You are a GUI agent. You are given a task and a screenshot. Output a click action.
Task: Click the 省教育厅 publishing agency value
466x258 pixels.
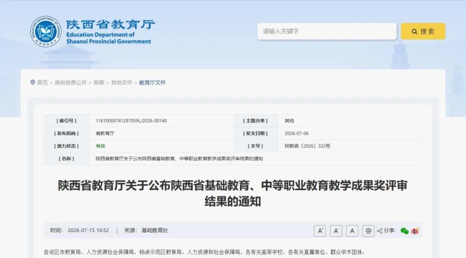click(105, 133)
